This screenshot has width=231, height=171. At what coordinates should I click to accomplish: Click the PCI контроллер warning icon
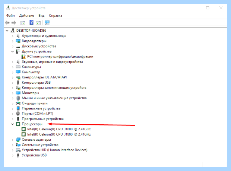tap(23, 56)
